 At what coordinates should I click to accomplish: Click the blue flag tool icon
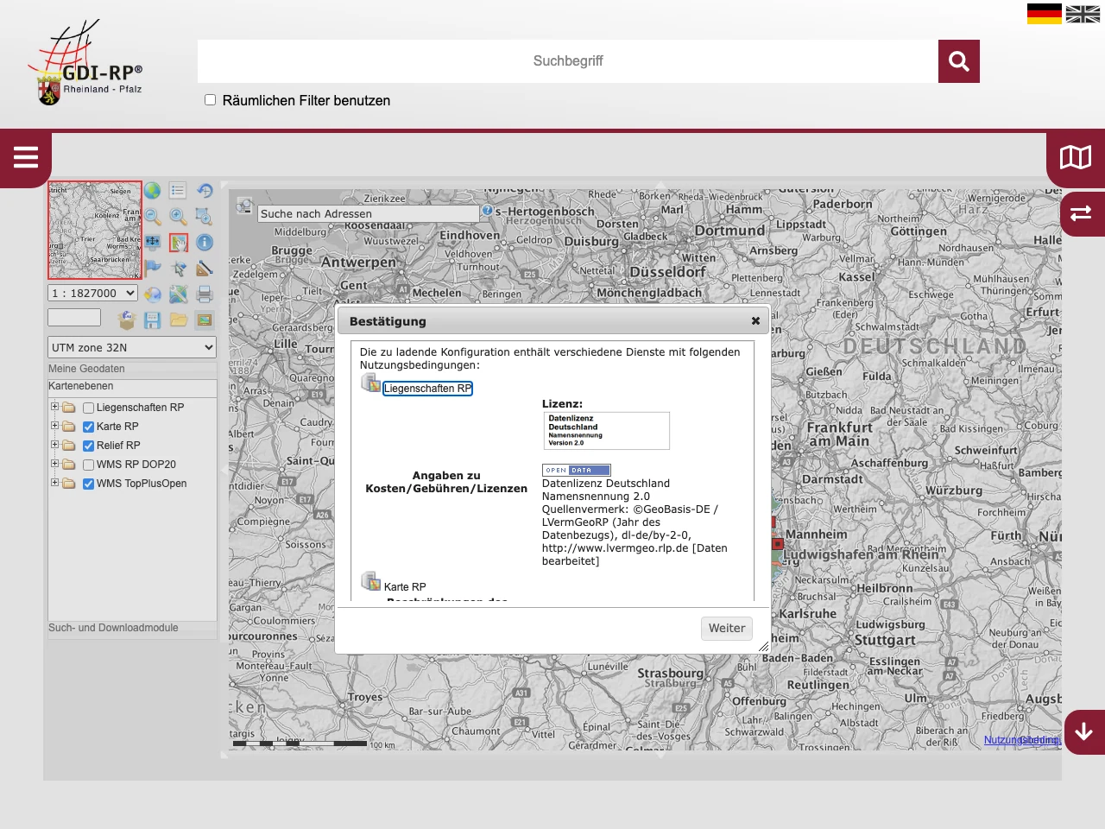pyautogui.click(x=153, y=268)
